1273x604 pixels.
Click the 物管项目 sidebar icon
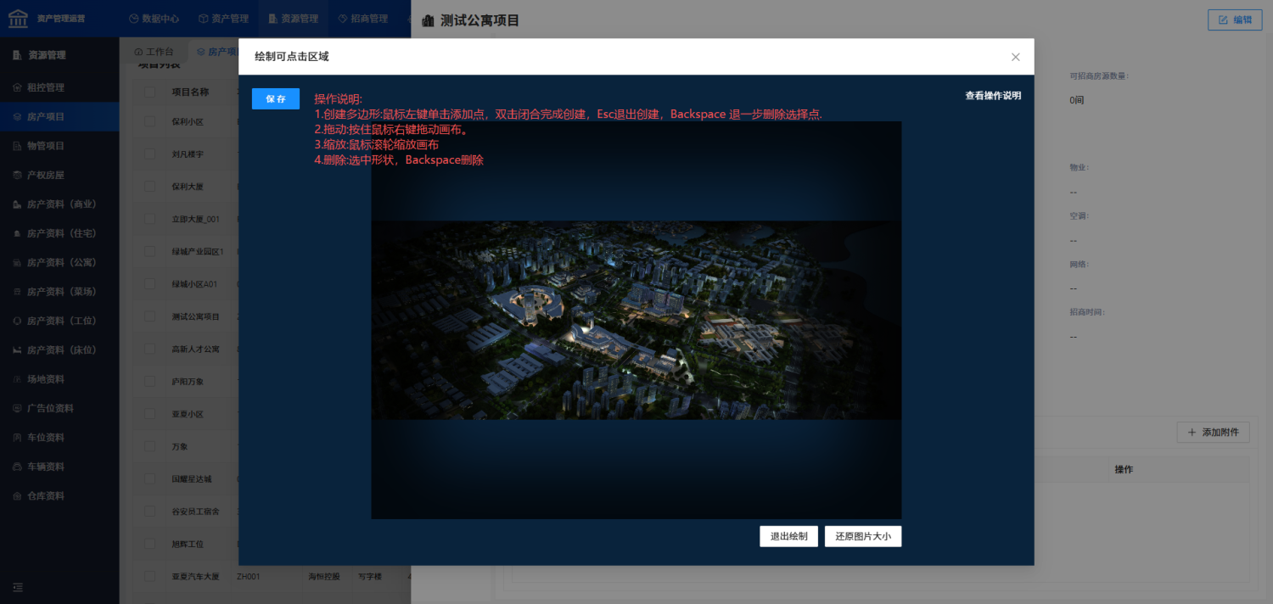pos(17,146)
